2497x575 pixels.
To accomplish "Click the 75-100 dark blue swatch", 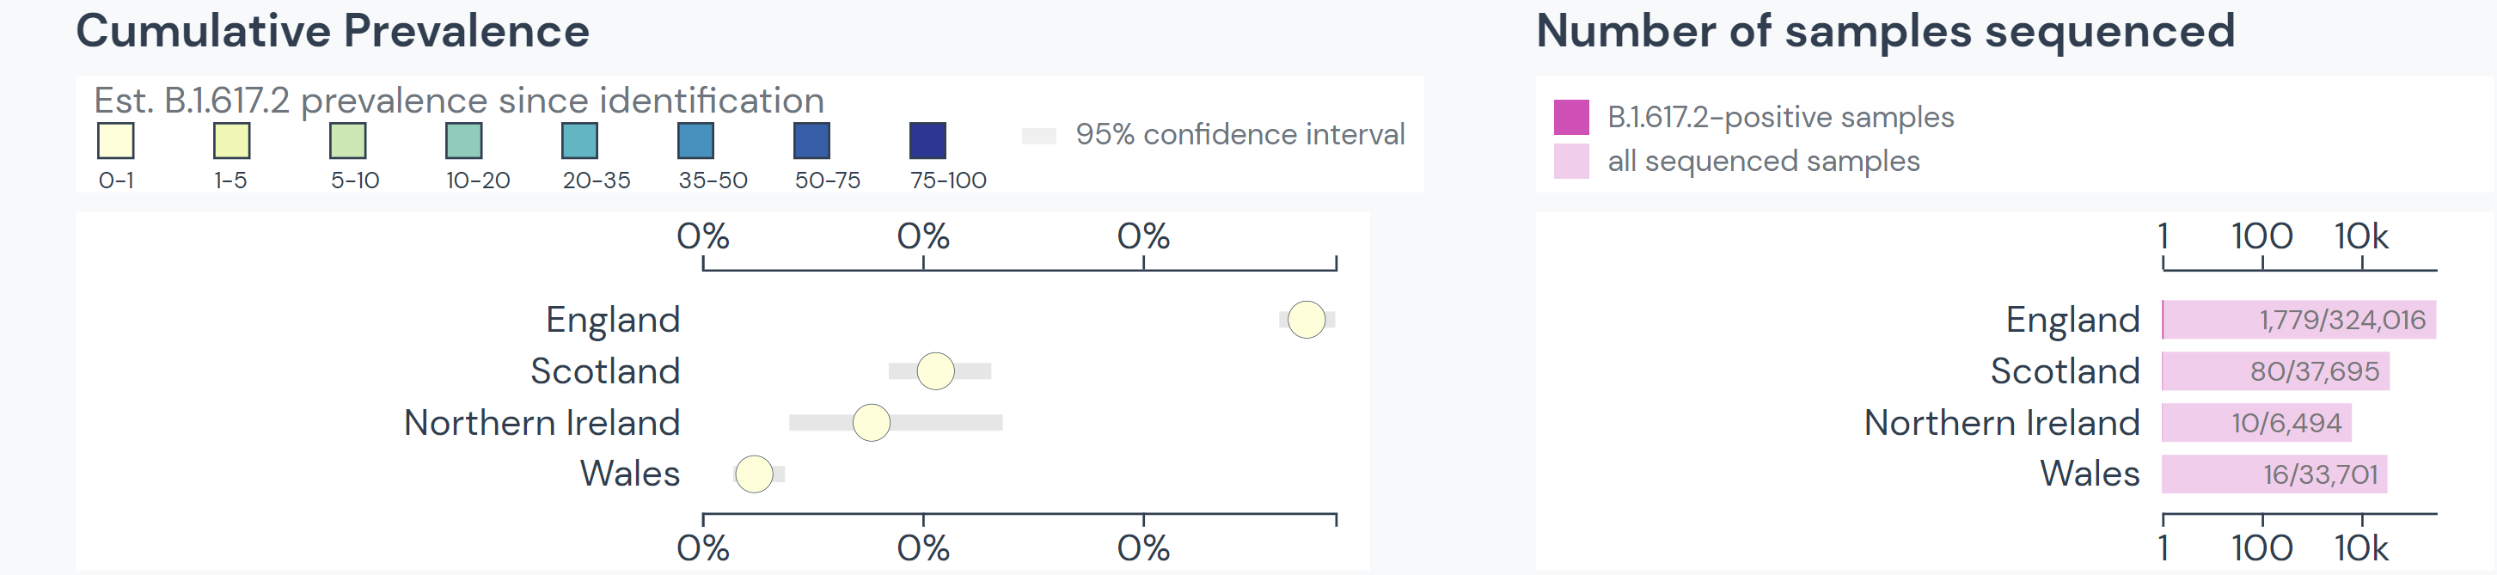I will coord(927,141).
